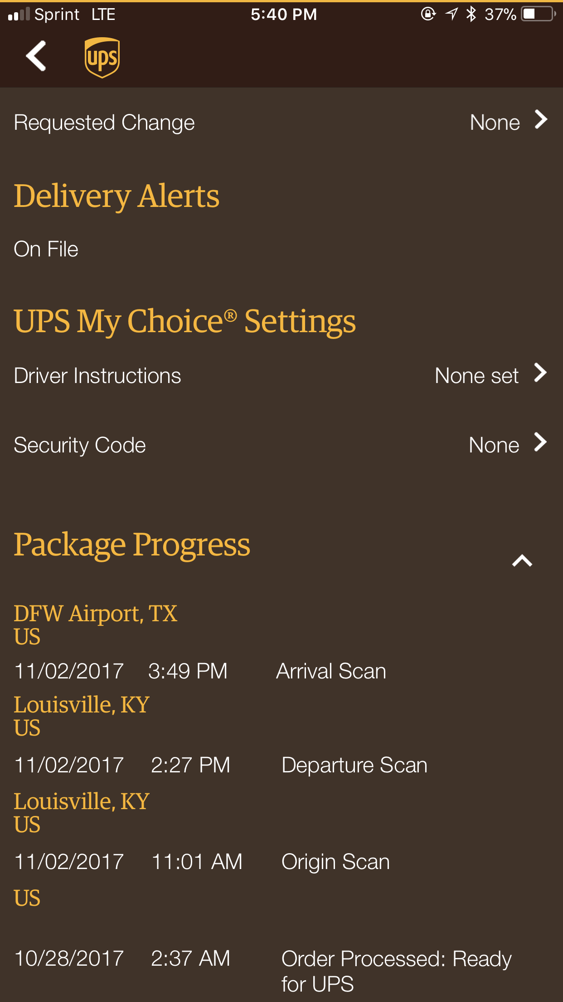Tap the battery icon in status bar
Viewport: 563px width, 1002px height.
[539, 14]
